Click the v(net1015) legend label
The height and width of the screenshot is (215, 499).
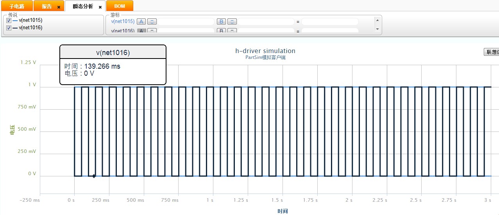30,20
